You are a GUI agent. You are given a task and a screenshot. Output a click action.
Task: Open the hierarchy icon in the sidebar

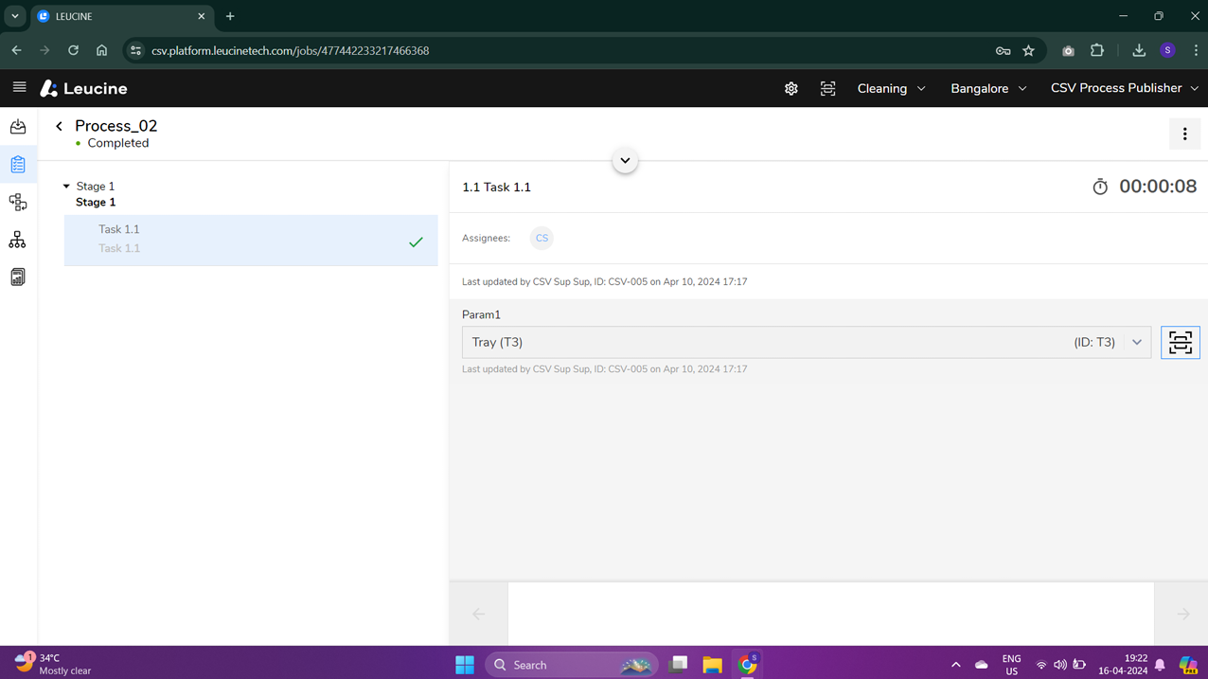click(x=17, y=239)
